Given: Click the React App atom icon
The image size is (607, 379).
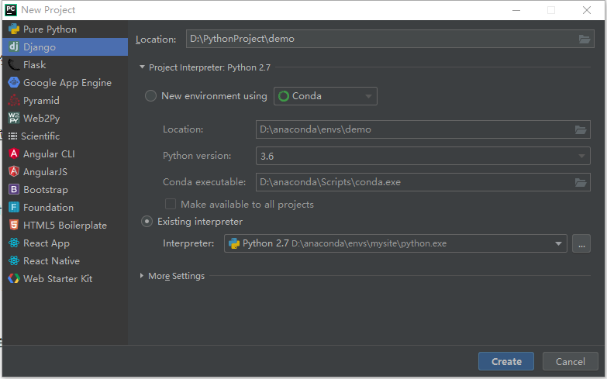Looking at the screenshot, I should (x=14, y=243).
